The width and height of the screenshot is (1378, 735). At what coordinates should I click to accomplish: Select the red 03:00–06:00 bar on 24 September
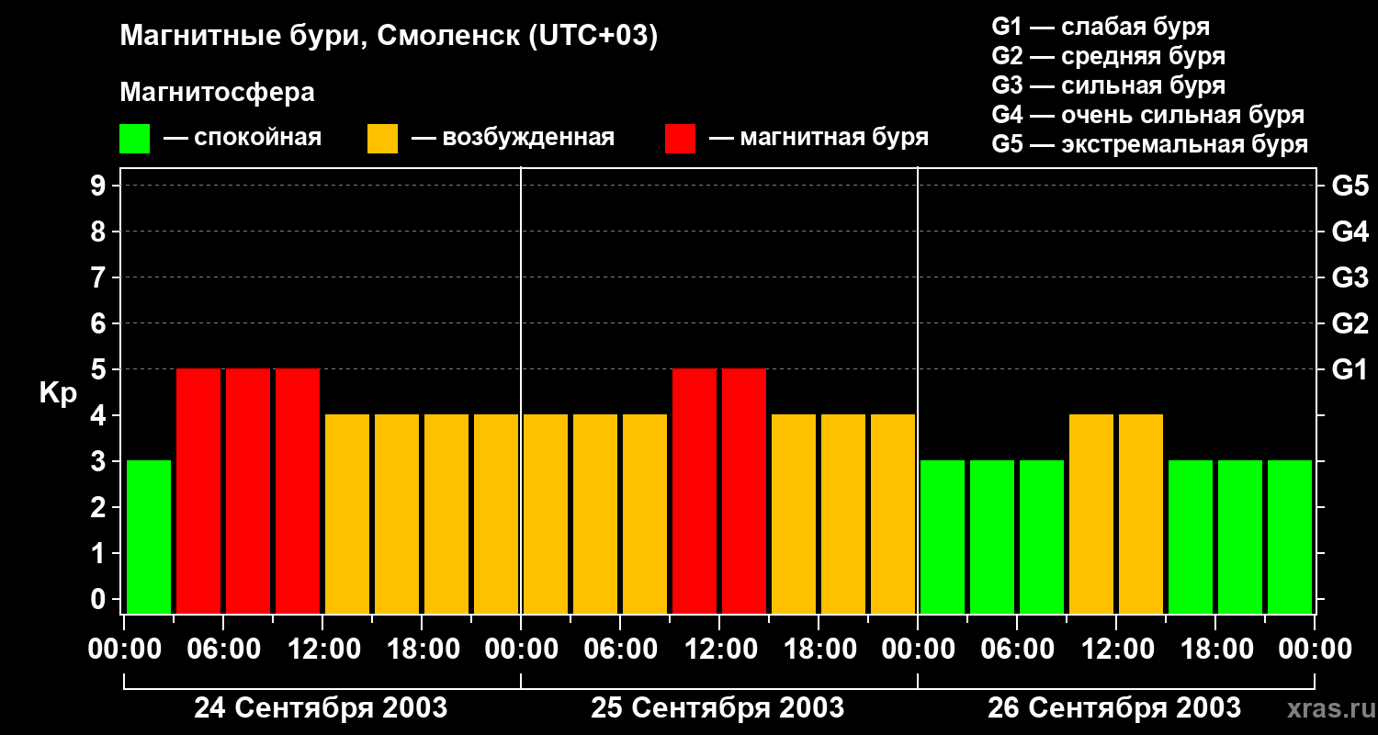pos(198,492)
